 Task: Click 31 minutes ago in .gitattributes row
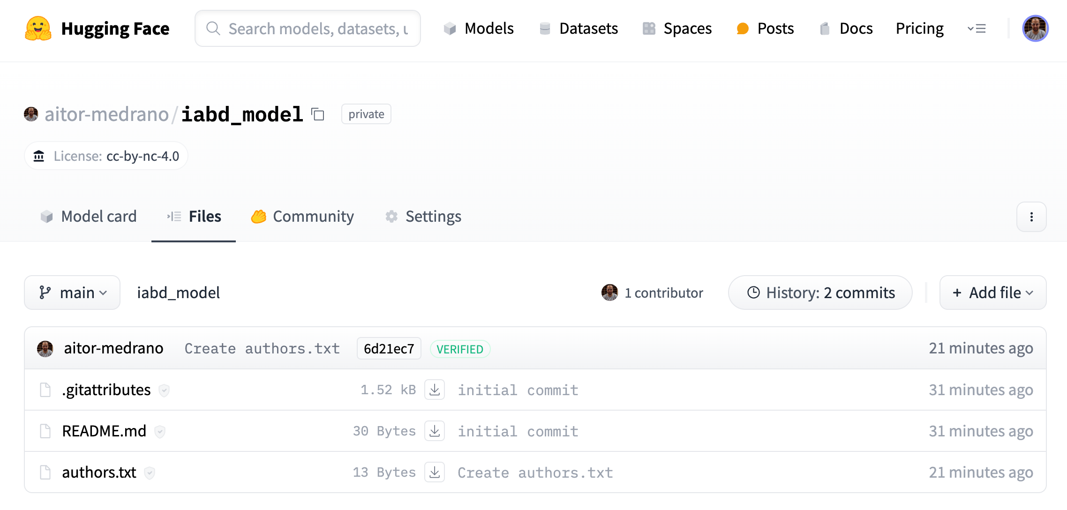point(981,390)
